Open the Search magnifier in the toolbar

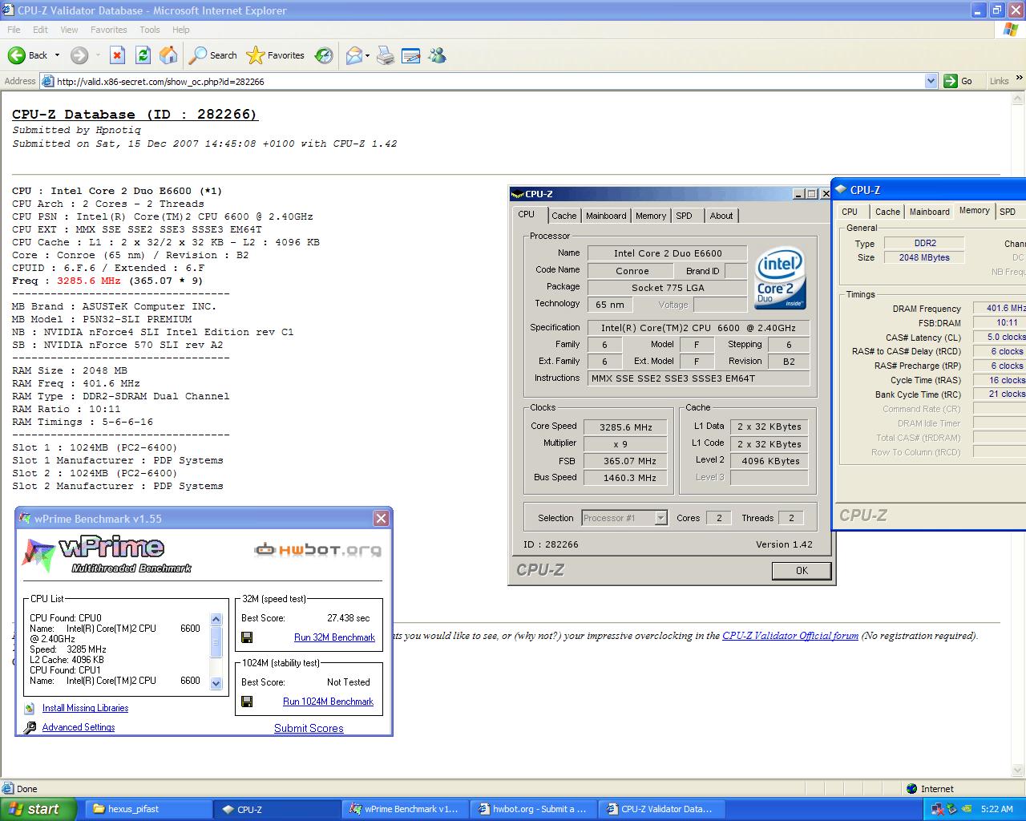213,55
